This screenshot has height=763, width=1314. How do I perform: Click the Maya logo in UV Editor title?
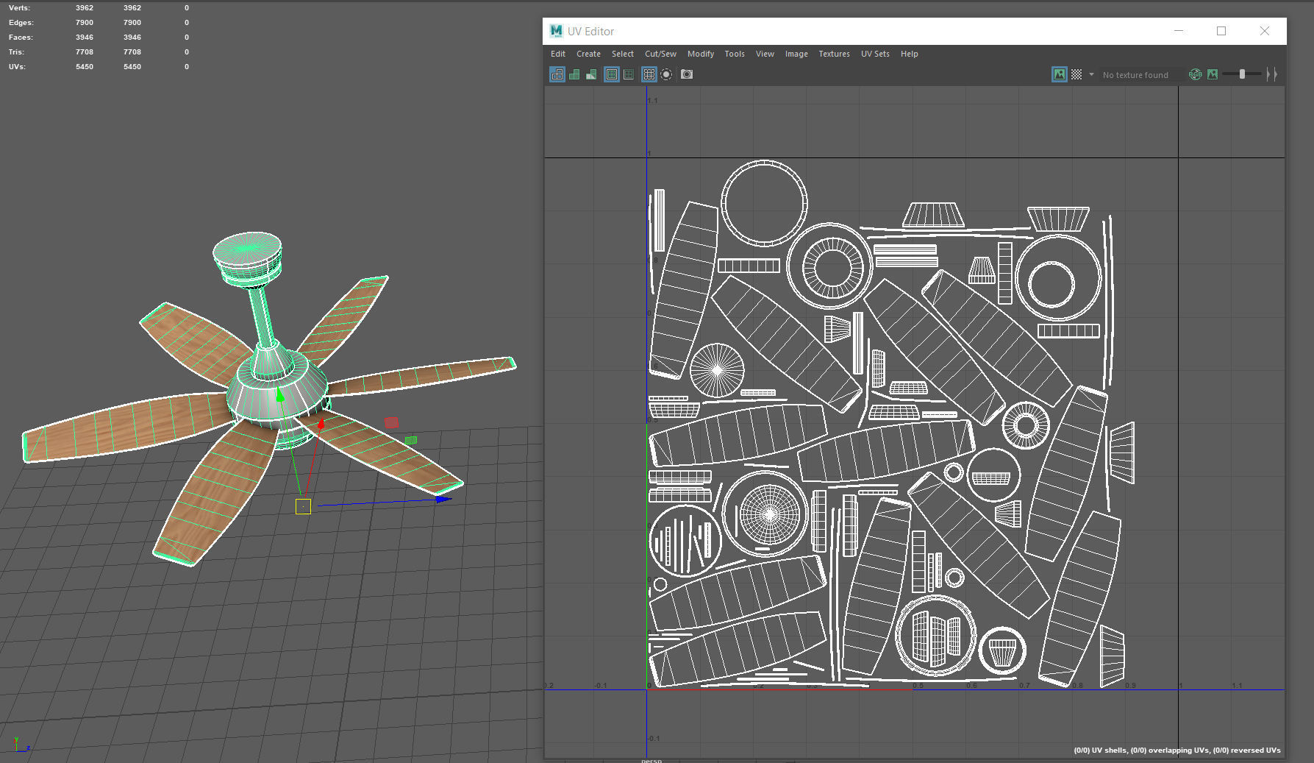pyautogui.click(x=557, y=31)
